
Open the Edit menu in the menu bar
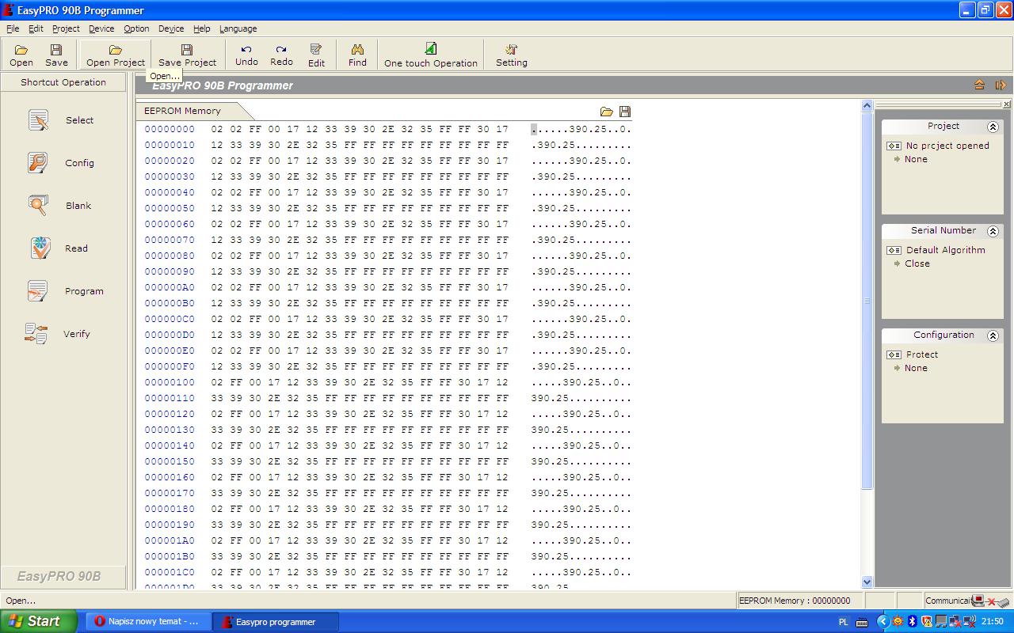tap(36, 28)
